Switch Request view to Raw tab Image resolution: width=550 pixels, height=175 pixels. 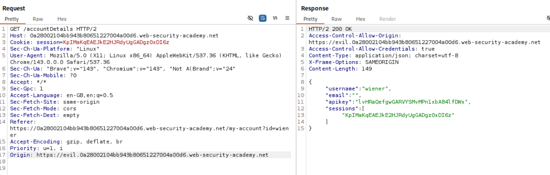point(38,19)
